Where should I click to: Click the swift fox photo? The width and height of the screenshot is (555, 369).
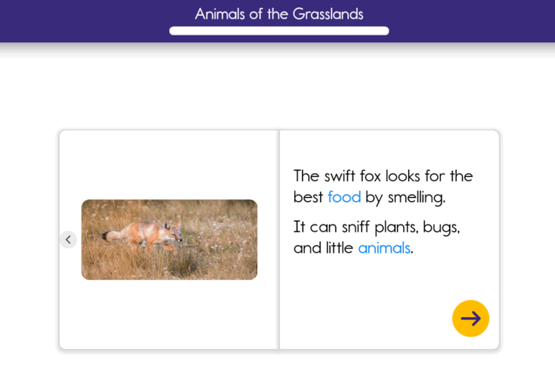(x=169, y=240)
